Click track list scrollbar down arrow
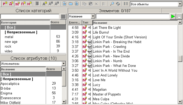The height and width of the screenshot is (105, 183). [x=180, y=102]
